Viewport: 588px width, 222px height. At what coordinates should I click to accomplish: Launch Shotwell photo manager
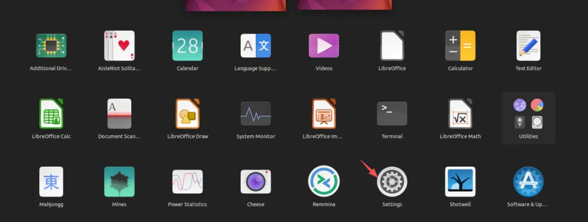[460, 182]
